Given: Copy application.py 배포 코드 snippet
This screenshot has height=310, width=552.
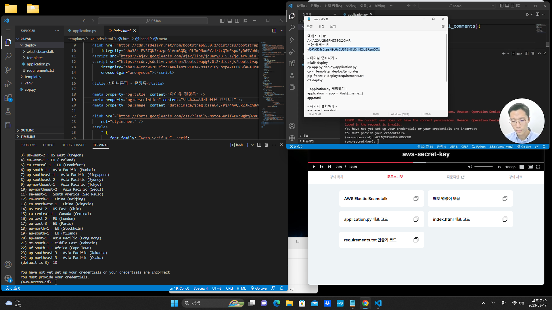Looking at the screenshot, I should point(416,219).
